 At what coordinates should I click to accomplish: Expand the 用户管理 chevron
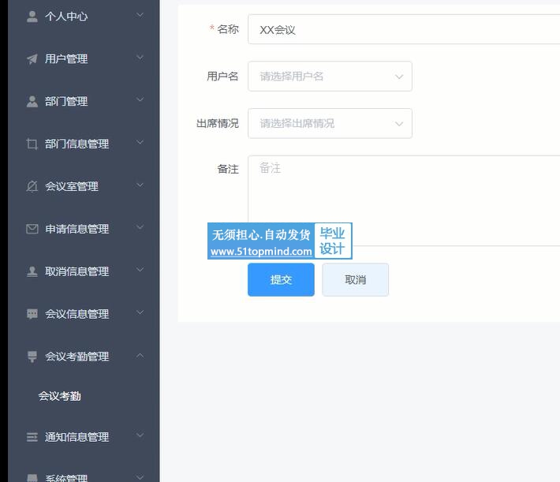(x=140, y=57)
